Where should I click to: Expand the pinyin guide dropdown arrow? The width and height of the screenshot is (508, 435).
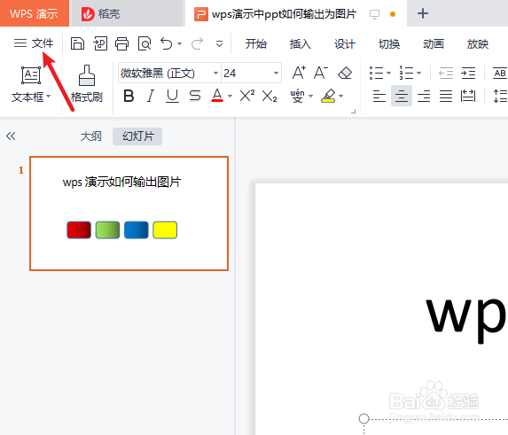point(310,97)
